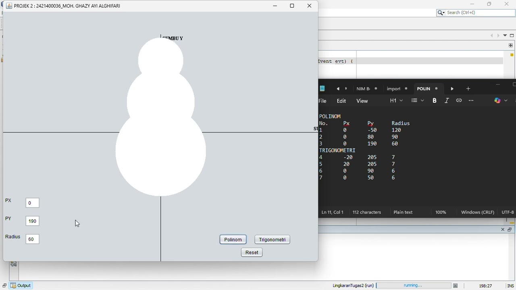Image resolution: width=516 pixels, height=290 pixels.
Task: Click the running progress bar
Action: click(x=413, y=286)
